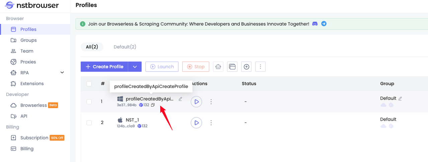This screenshot has width=428, height=162.
Task: Click the Apple icon of NST_1
Action: (120, 120)
